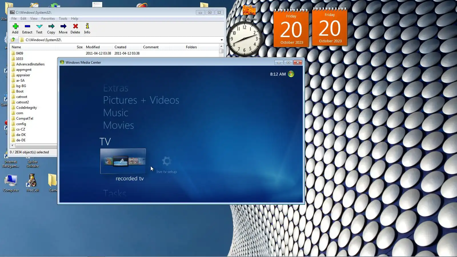Sort files by Created column
The width and height of the screenshot is (457, 257).
120,47
